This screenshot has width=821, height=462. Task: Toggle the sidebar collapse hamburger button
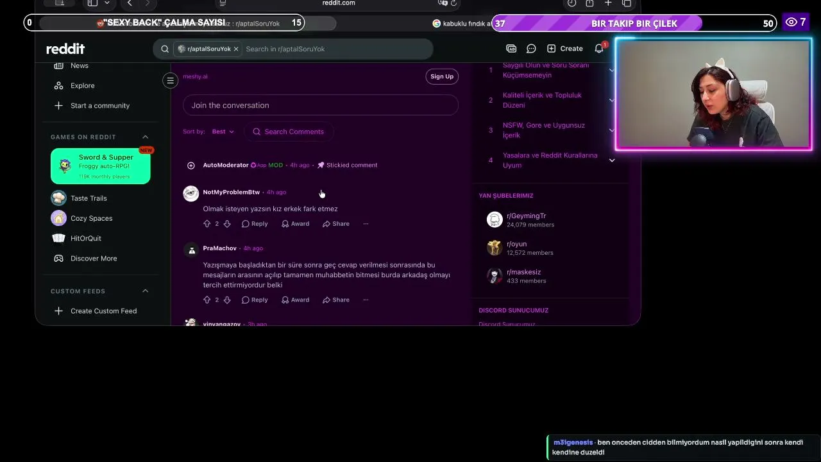[170, 81]
